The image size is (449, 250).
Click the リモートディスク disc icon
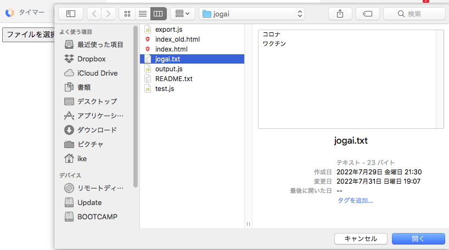(x=69, y=188)
